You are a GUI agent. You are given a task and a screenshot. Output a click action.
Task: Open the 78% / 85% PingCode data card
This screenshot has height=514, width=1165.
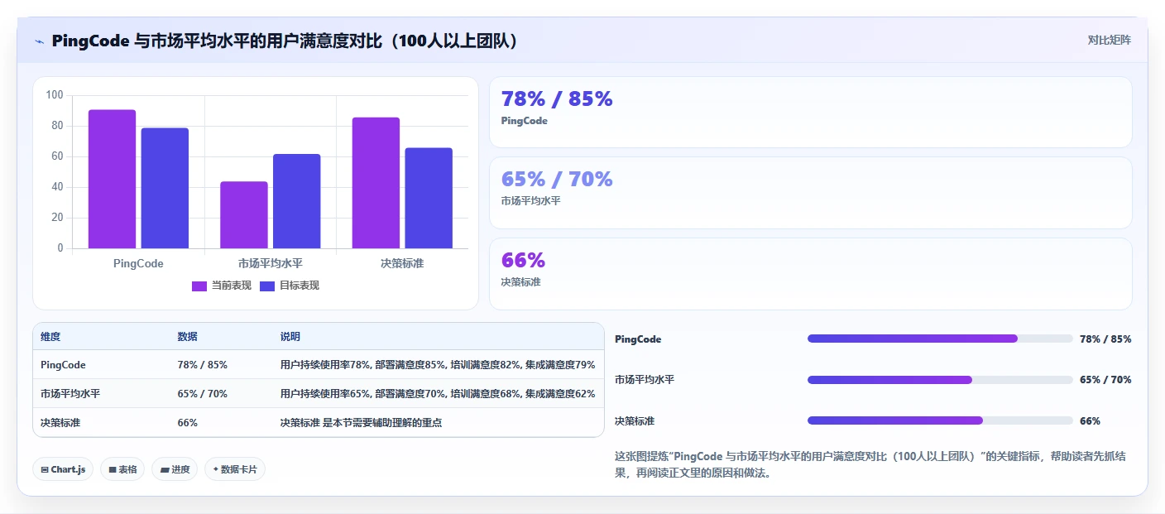tap(810, 112)
